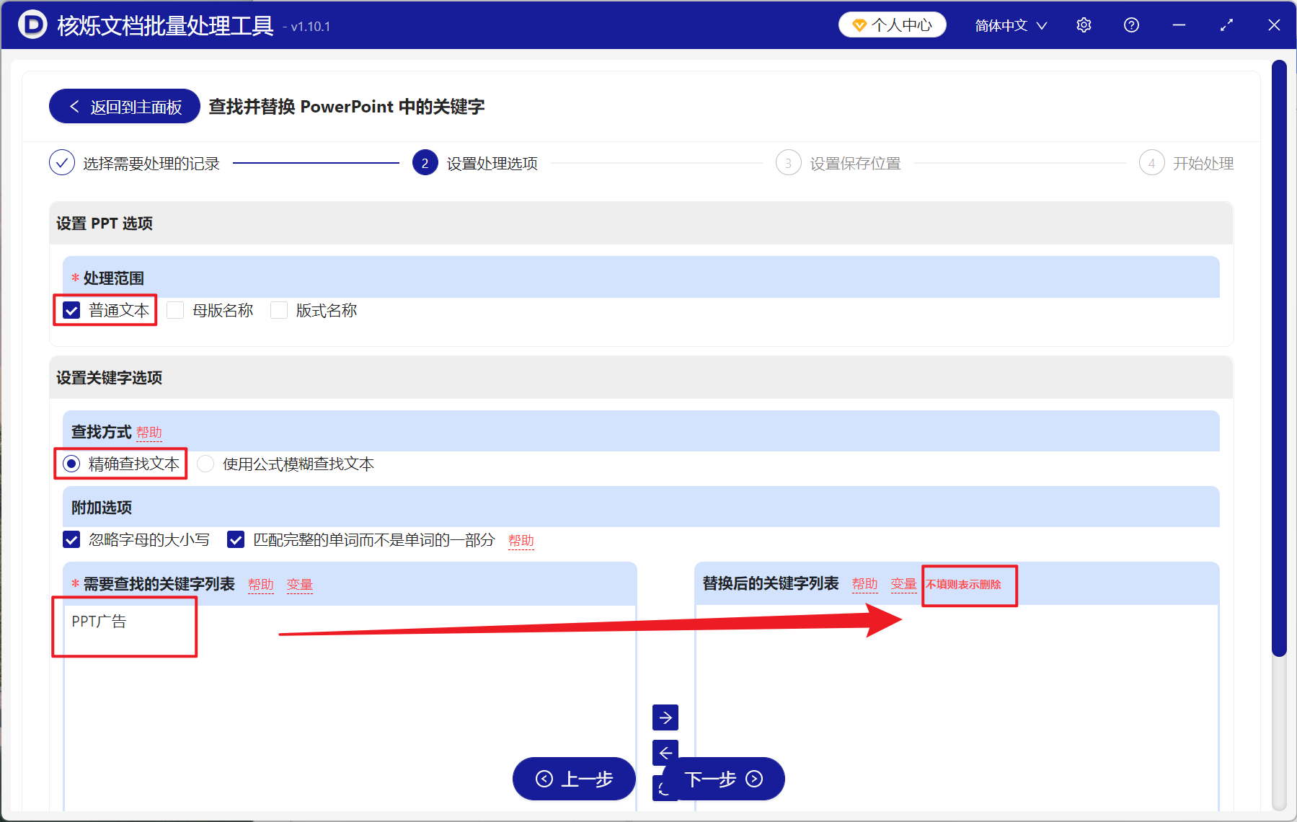Enable the 母版名称 checkbox
Viewport: 1297px width, 822px height.
tap(175, 310)
